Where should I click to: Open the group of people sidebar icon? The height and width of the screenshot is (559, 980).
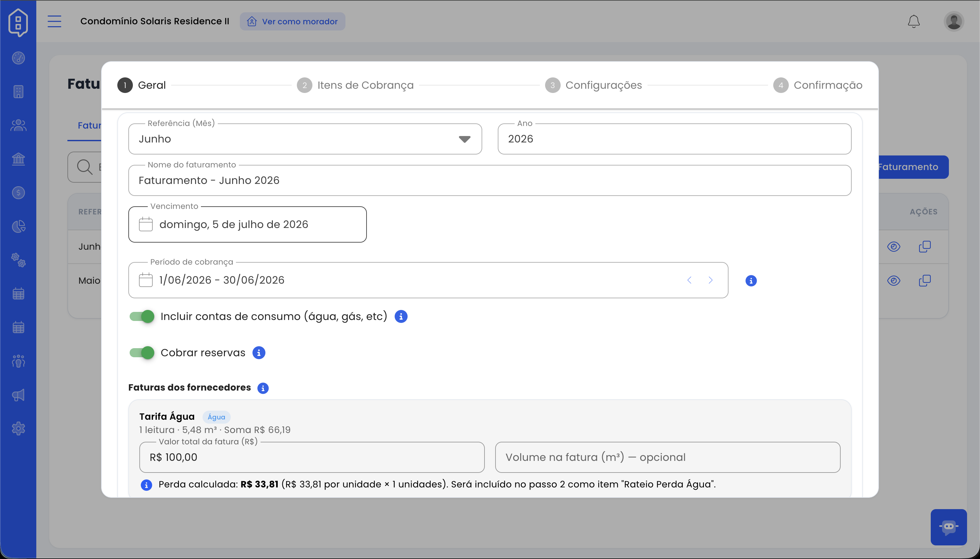point(18,361)
